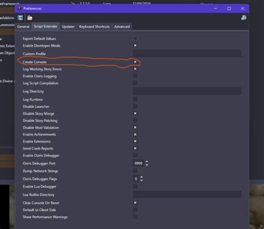Viewport: 264px width, 229px height.
Task: Switch to the General tab
Action: (23, 27)
